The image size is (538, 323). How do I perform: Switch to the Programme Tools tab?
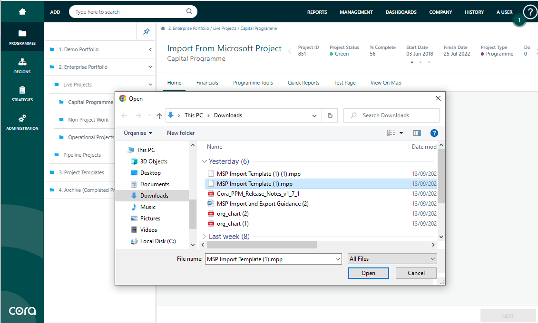coord(253,83)
